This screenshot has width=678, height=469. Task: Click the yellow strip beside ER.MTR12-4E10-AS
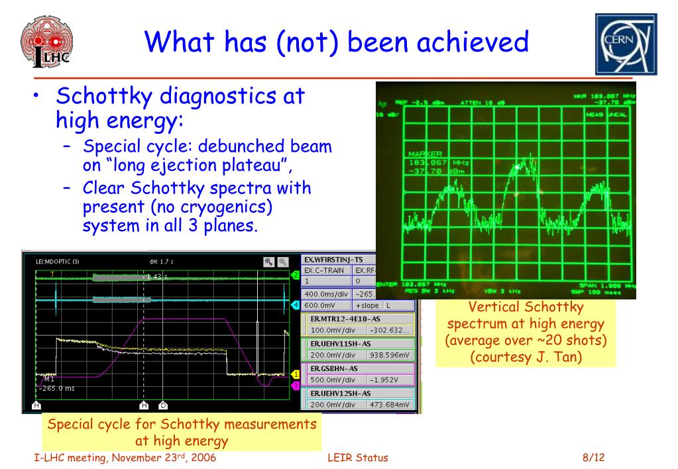304,325
